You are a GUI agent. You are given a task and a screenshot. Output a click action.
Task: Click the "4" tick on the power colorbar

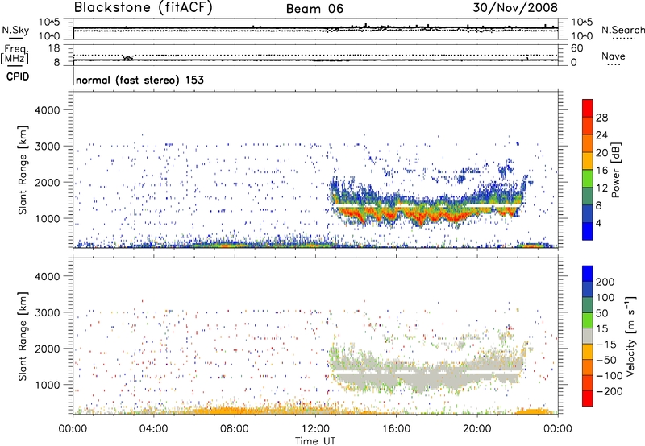point(598,223)
